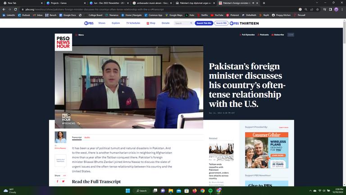Image resolution: width=346 pixels, height=195 pixels.
Task: Open the Explore menu item
Action: click(116, 23)
